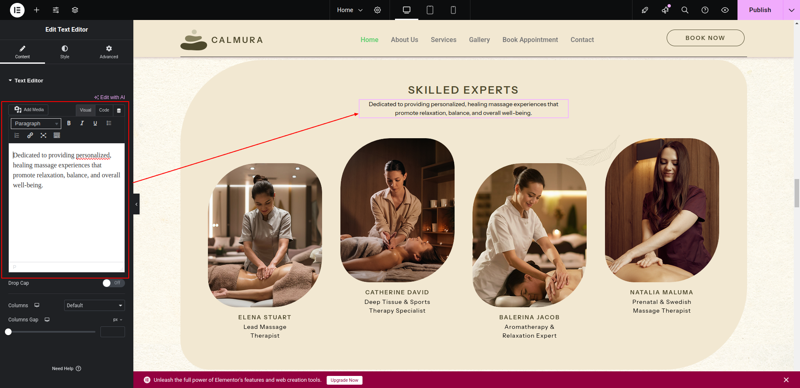This screenshot has height=388, width=800.
Task: Open the Structure layers panel
Action: tap(75, 10)
